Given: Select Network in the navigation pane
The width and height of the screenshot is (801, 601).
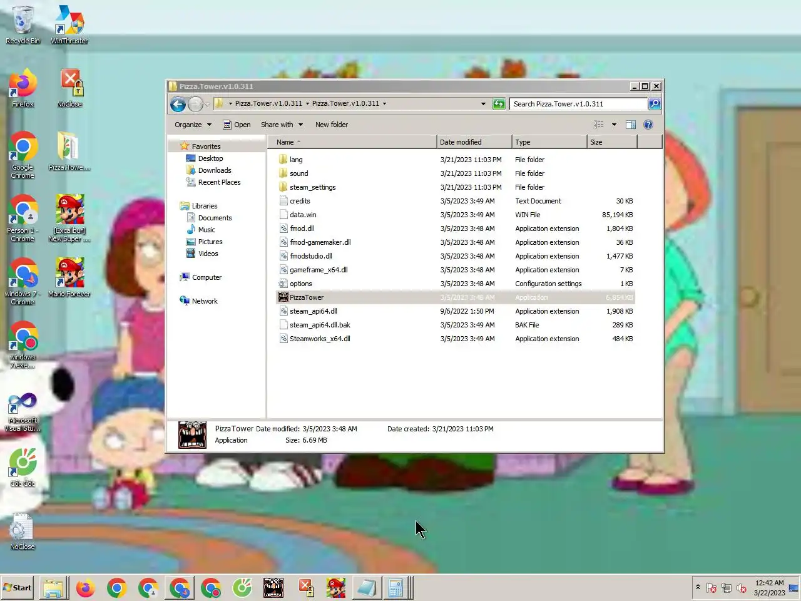Looking at the screenshot, I should pos(205,301).
